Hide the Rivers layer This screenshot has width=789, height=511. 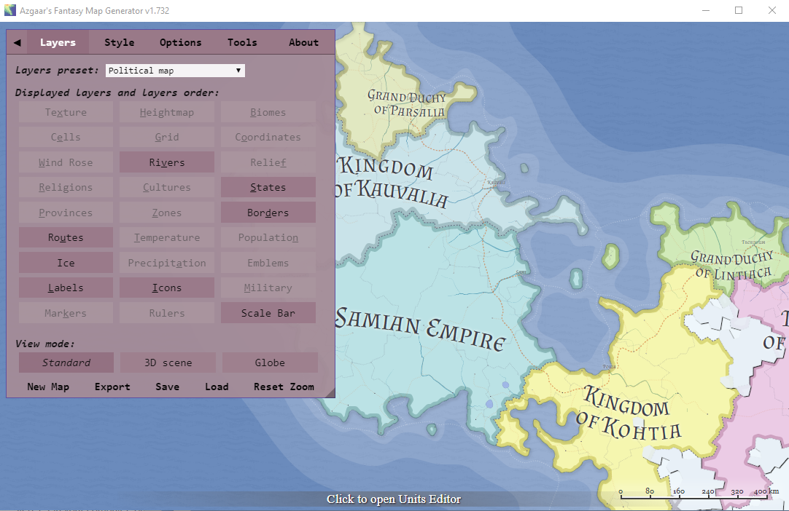tap(166, 162)
